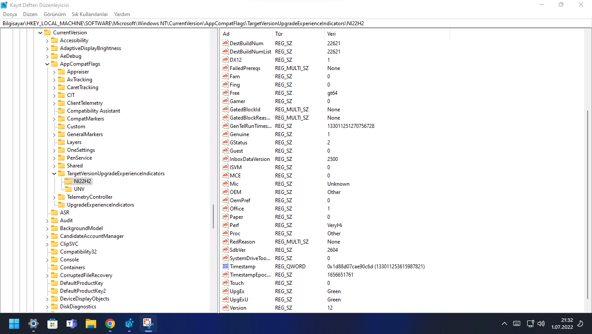This screenshot has width=592, height=334.
Task: Launch Google Chrome from the taskbar
Action: 110,324
